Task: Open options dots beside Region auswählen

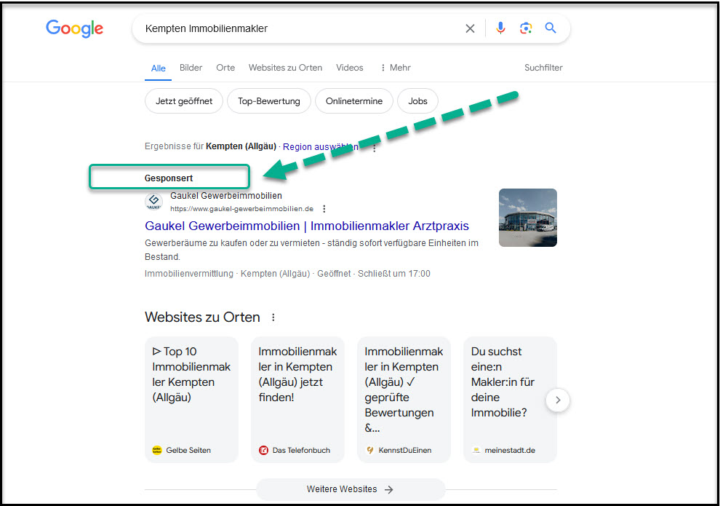Action: point(375,148)
